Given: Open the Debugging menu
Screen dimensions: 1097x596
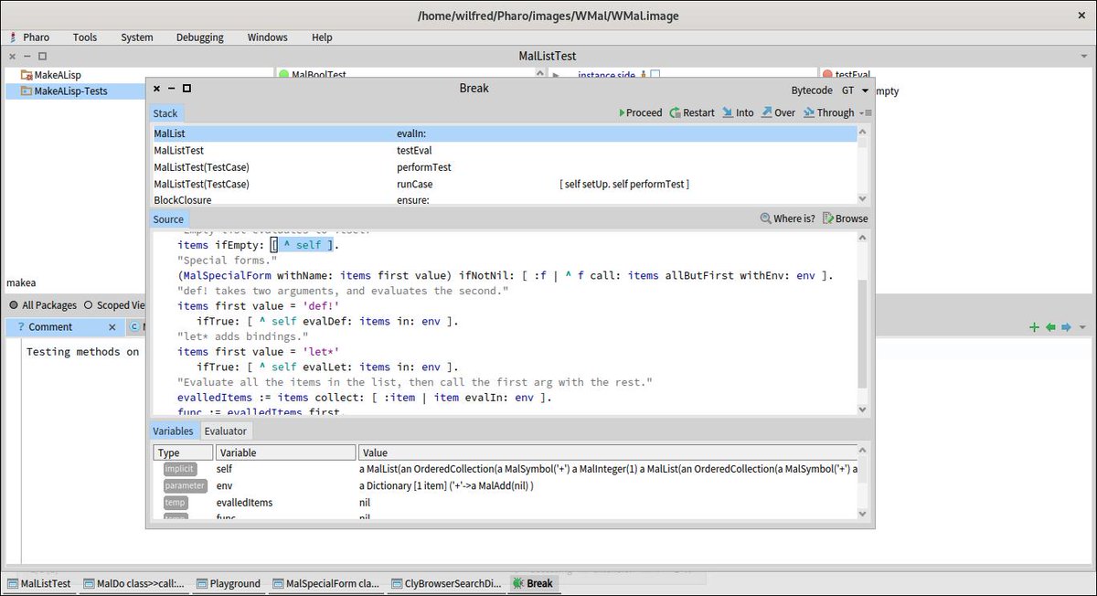Looking at the screenshot, I should (x=199, y=37).
